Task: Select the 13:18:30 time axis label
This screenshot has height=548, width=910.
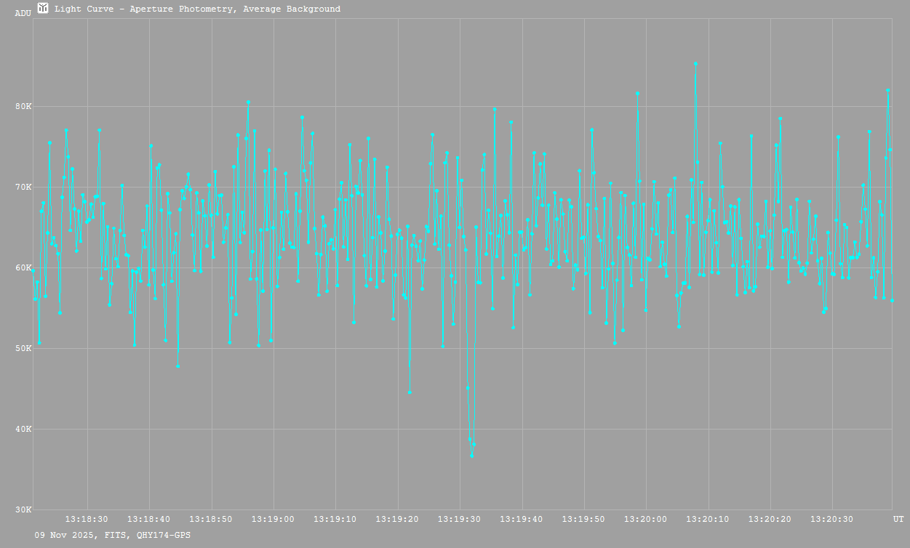Action: [87, 519]
